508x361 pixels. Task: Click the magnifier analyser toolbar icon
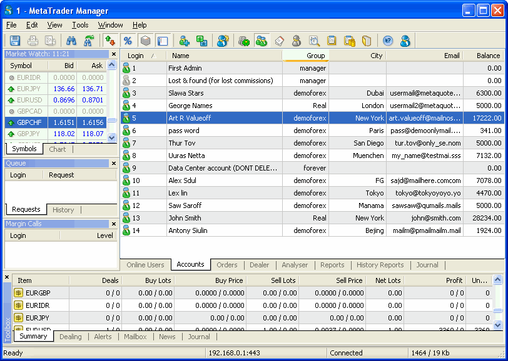[x=314, y=41]
